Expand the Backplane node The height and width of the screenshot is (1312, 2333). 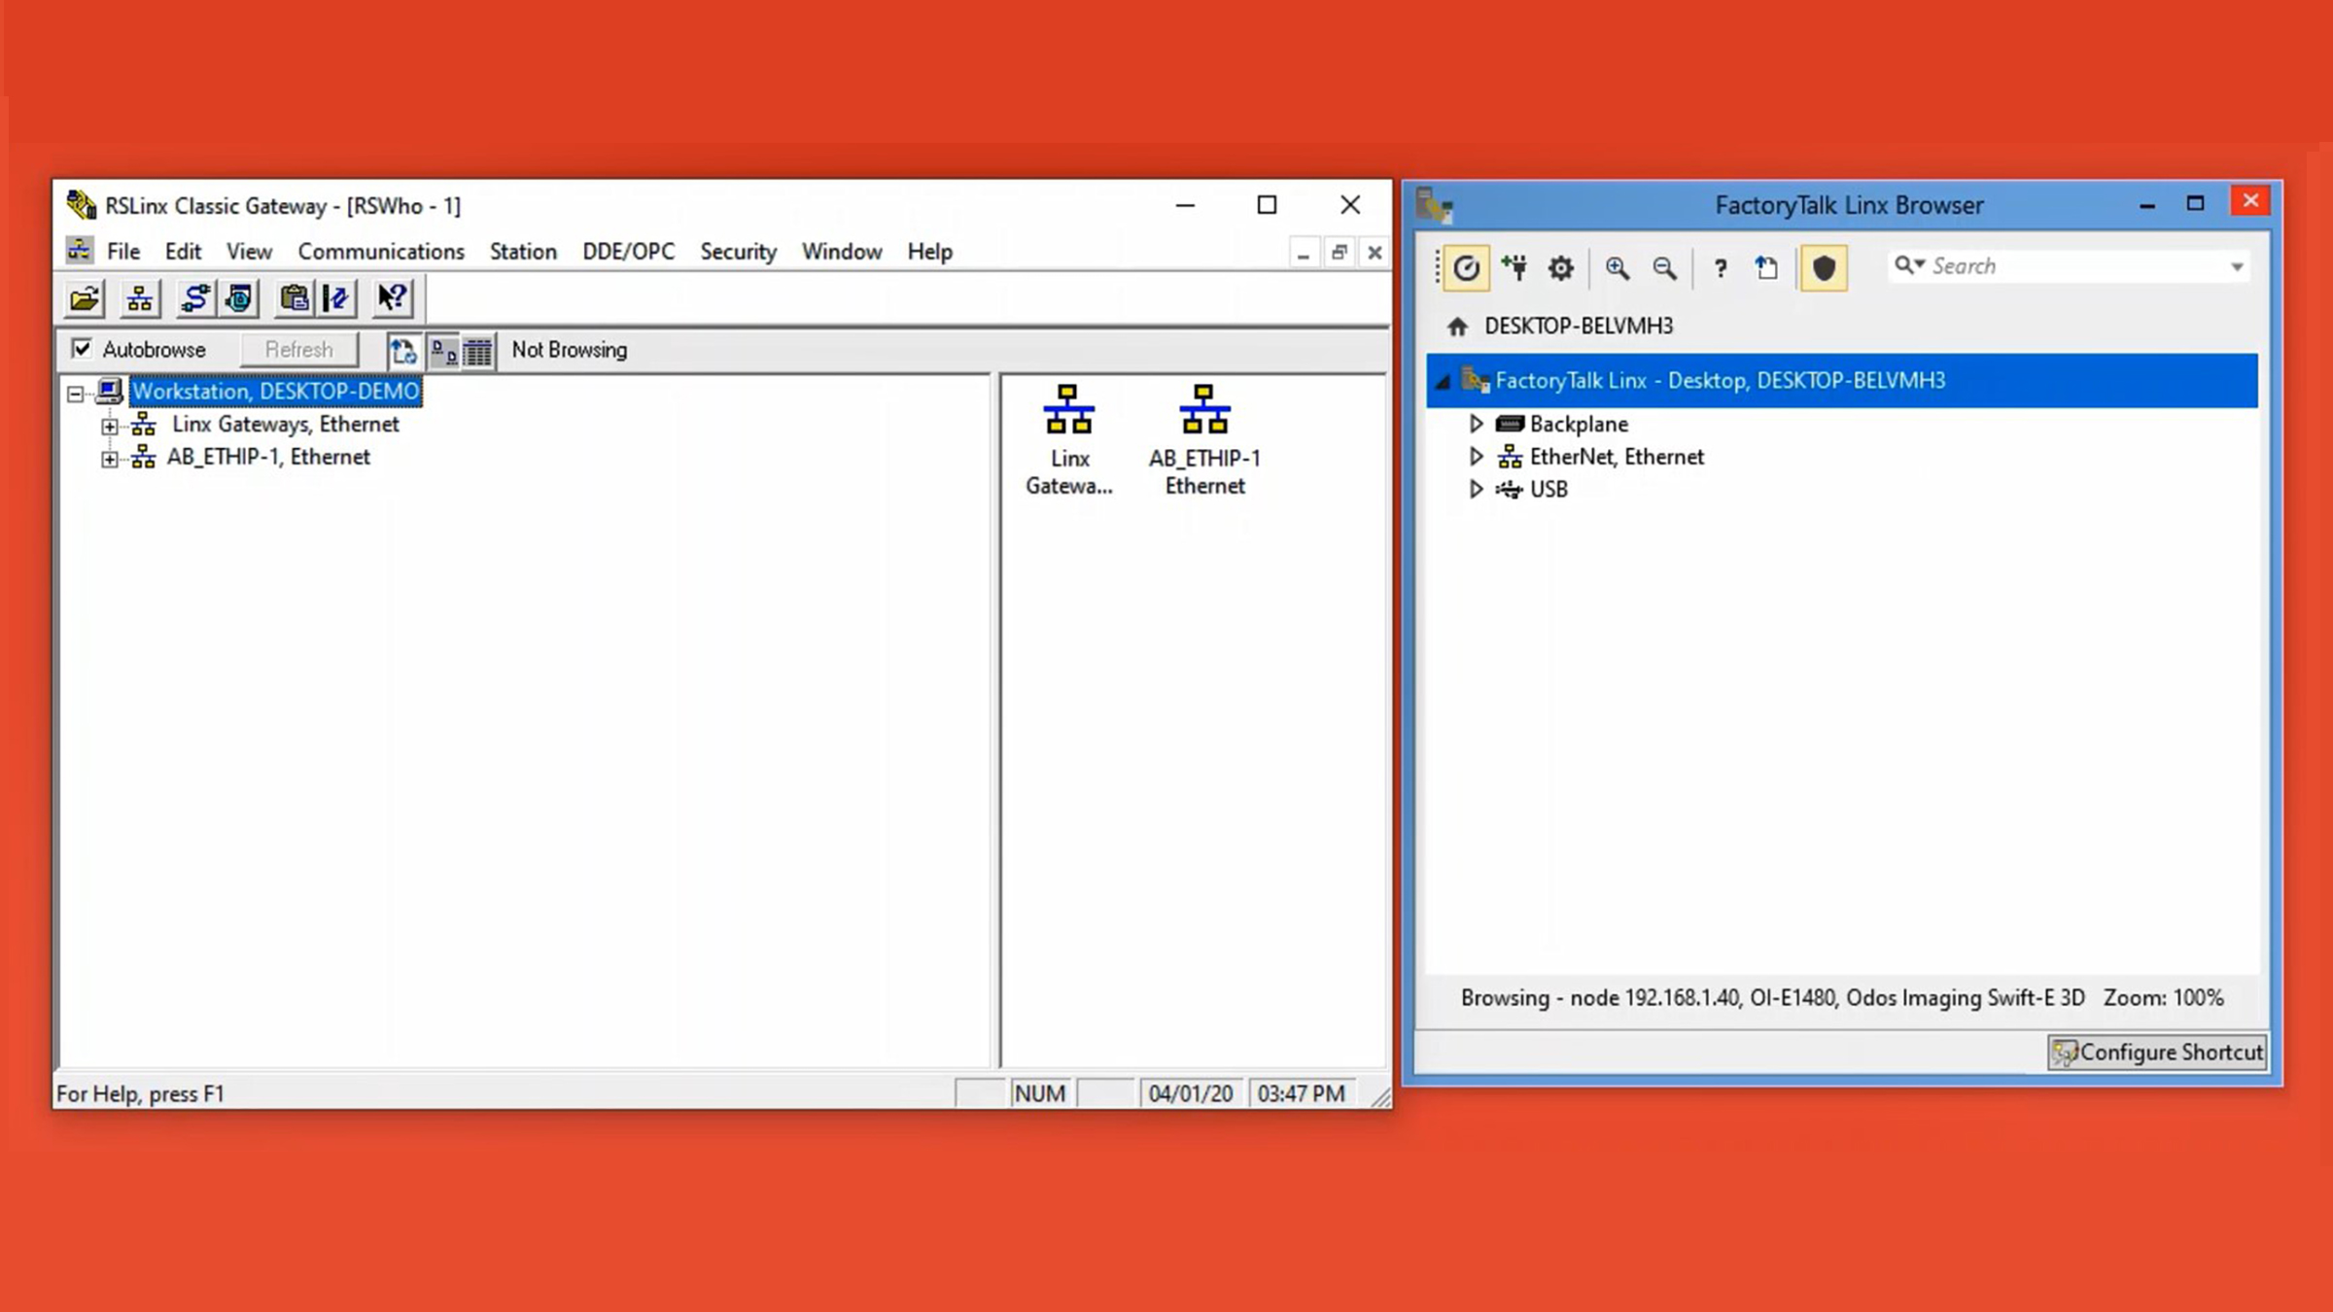coord(1476,424)
